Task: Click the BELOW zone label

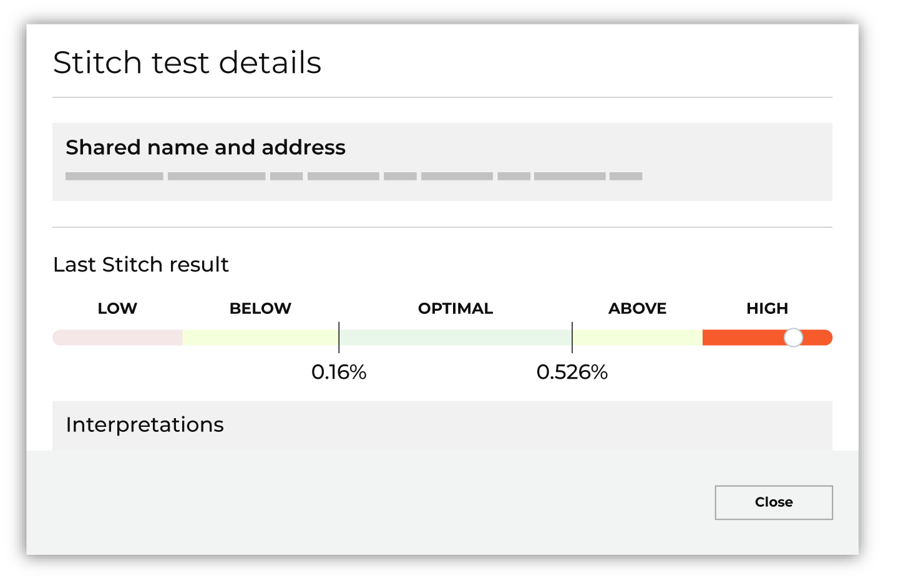Action: (x=260, y=308)
